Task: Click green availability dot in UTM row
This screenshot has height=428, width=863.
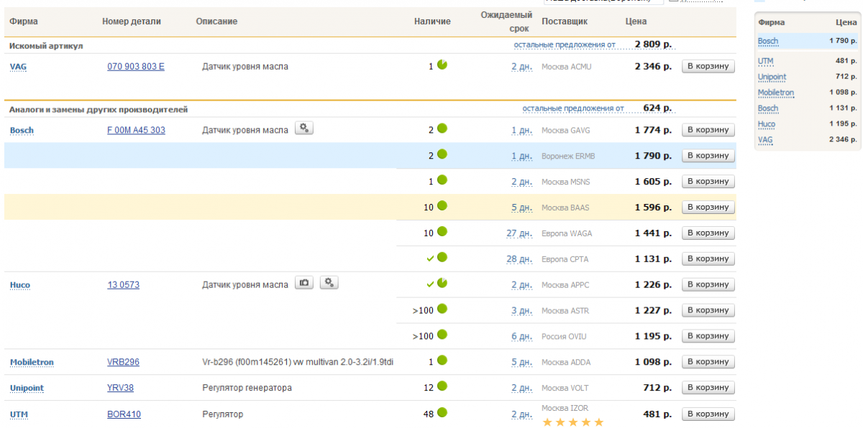Action: click(x=442, y=412)
